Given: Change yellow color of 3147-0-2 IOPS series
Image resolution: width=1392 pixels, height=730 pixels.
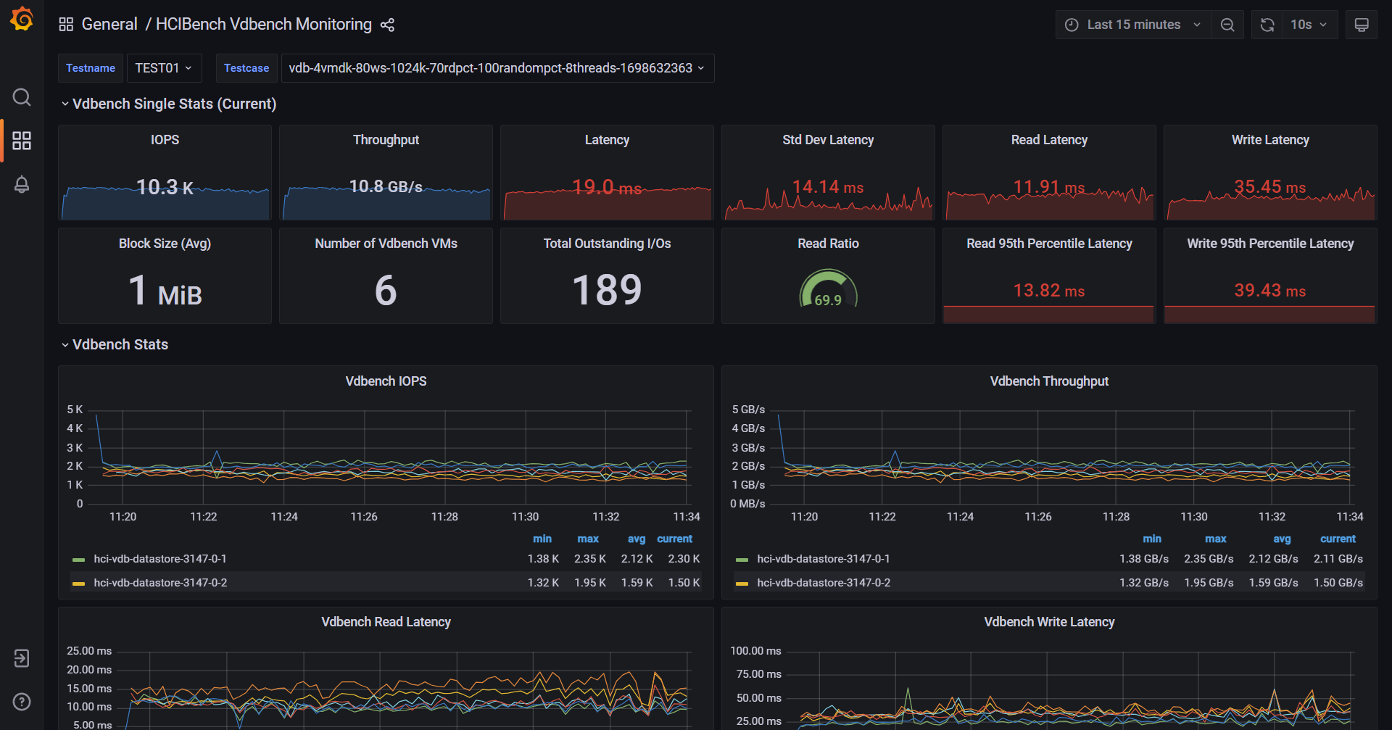Looking at the screenshot, I should coord(79,584).
